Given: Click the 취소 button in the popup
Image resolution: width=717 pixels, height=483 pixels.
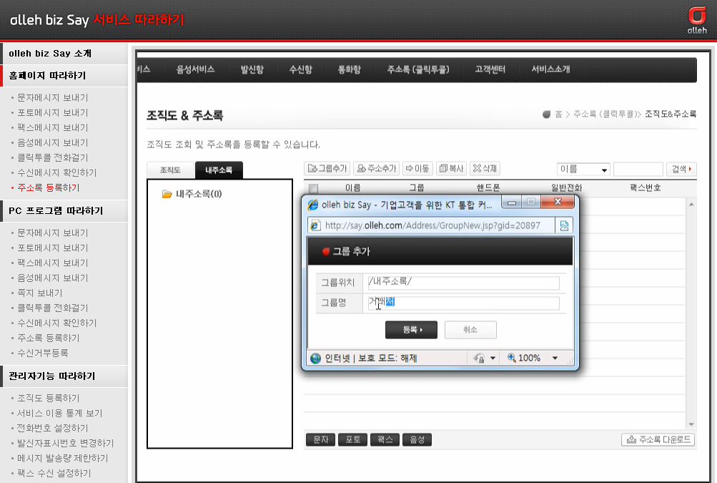Looking at the screenshot, I should [470, 330].
